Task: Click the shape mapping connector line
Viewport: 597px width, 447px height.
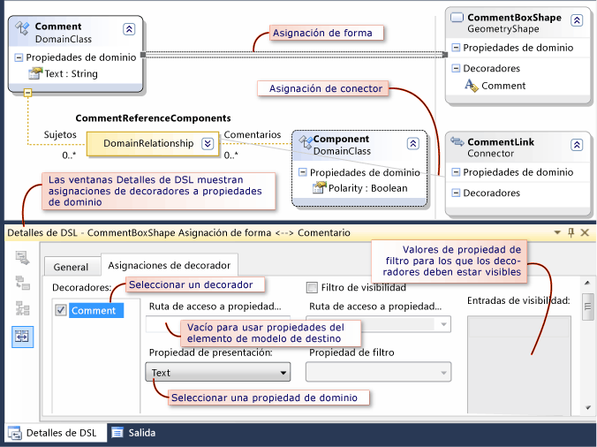Action: pos(294,55)
